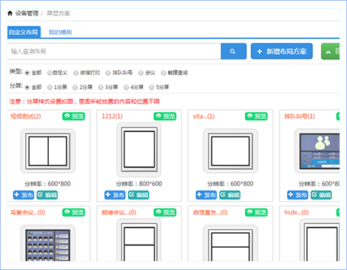The height and width of the screenshot is (270, 347).
Task: Preview the vita...(1) layout
Action: [256, 116]
